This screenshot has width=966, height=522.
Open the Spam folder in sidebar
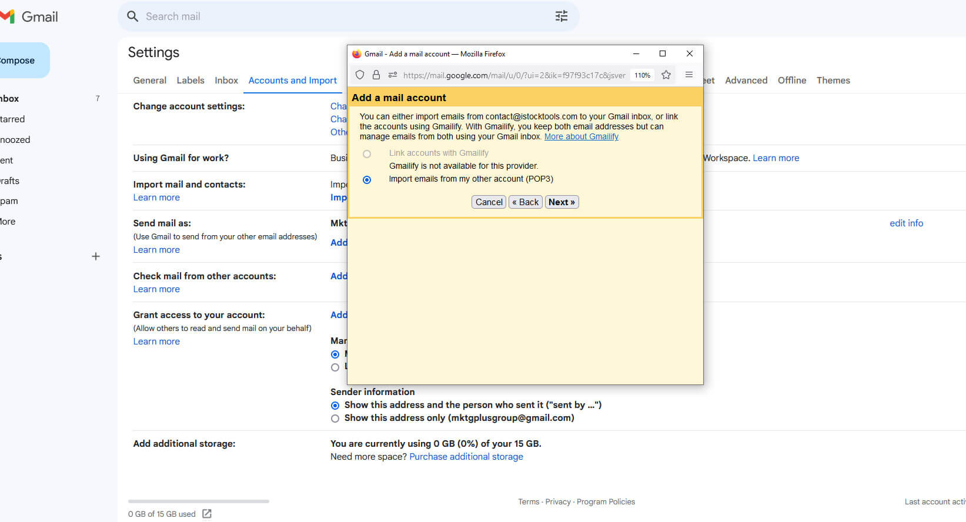tap(9, 201)
